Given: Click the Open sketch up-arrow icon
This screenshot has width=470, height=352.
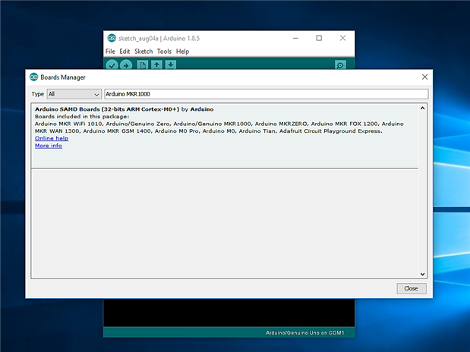Looking at the screenshot, I should [156, 65].
